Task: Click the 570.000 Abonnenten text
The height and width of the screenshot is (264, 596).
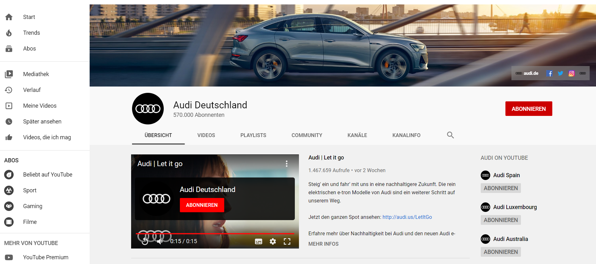Action: click(199, 115)
